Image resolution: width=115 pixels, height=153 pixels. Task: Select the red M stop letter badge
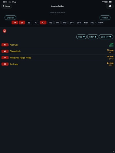(x=4, y=31)
